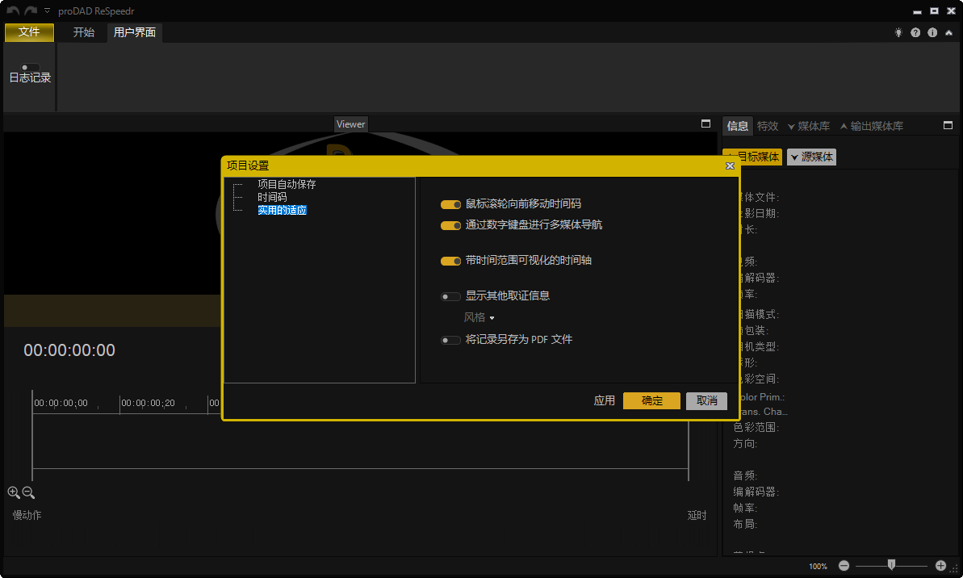Zoom out the timeline with the magnifier minus icon

point(28,492)
